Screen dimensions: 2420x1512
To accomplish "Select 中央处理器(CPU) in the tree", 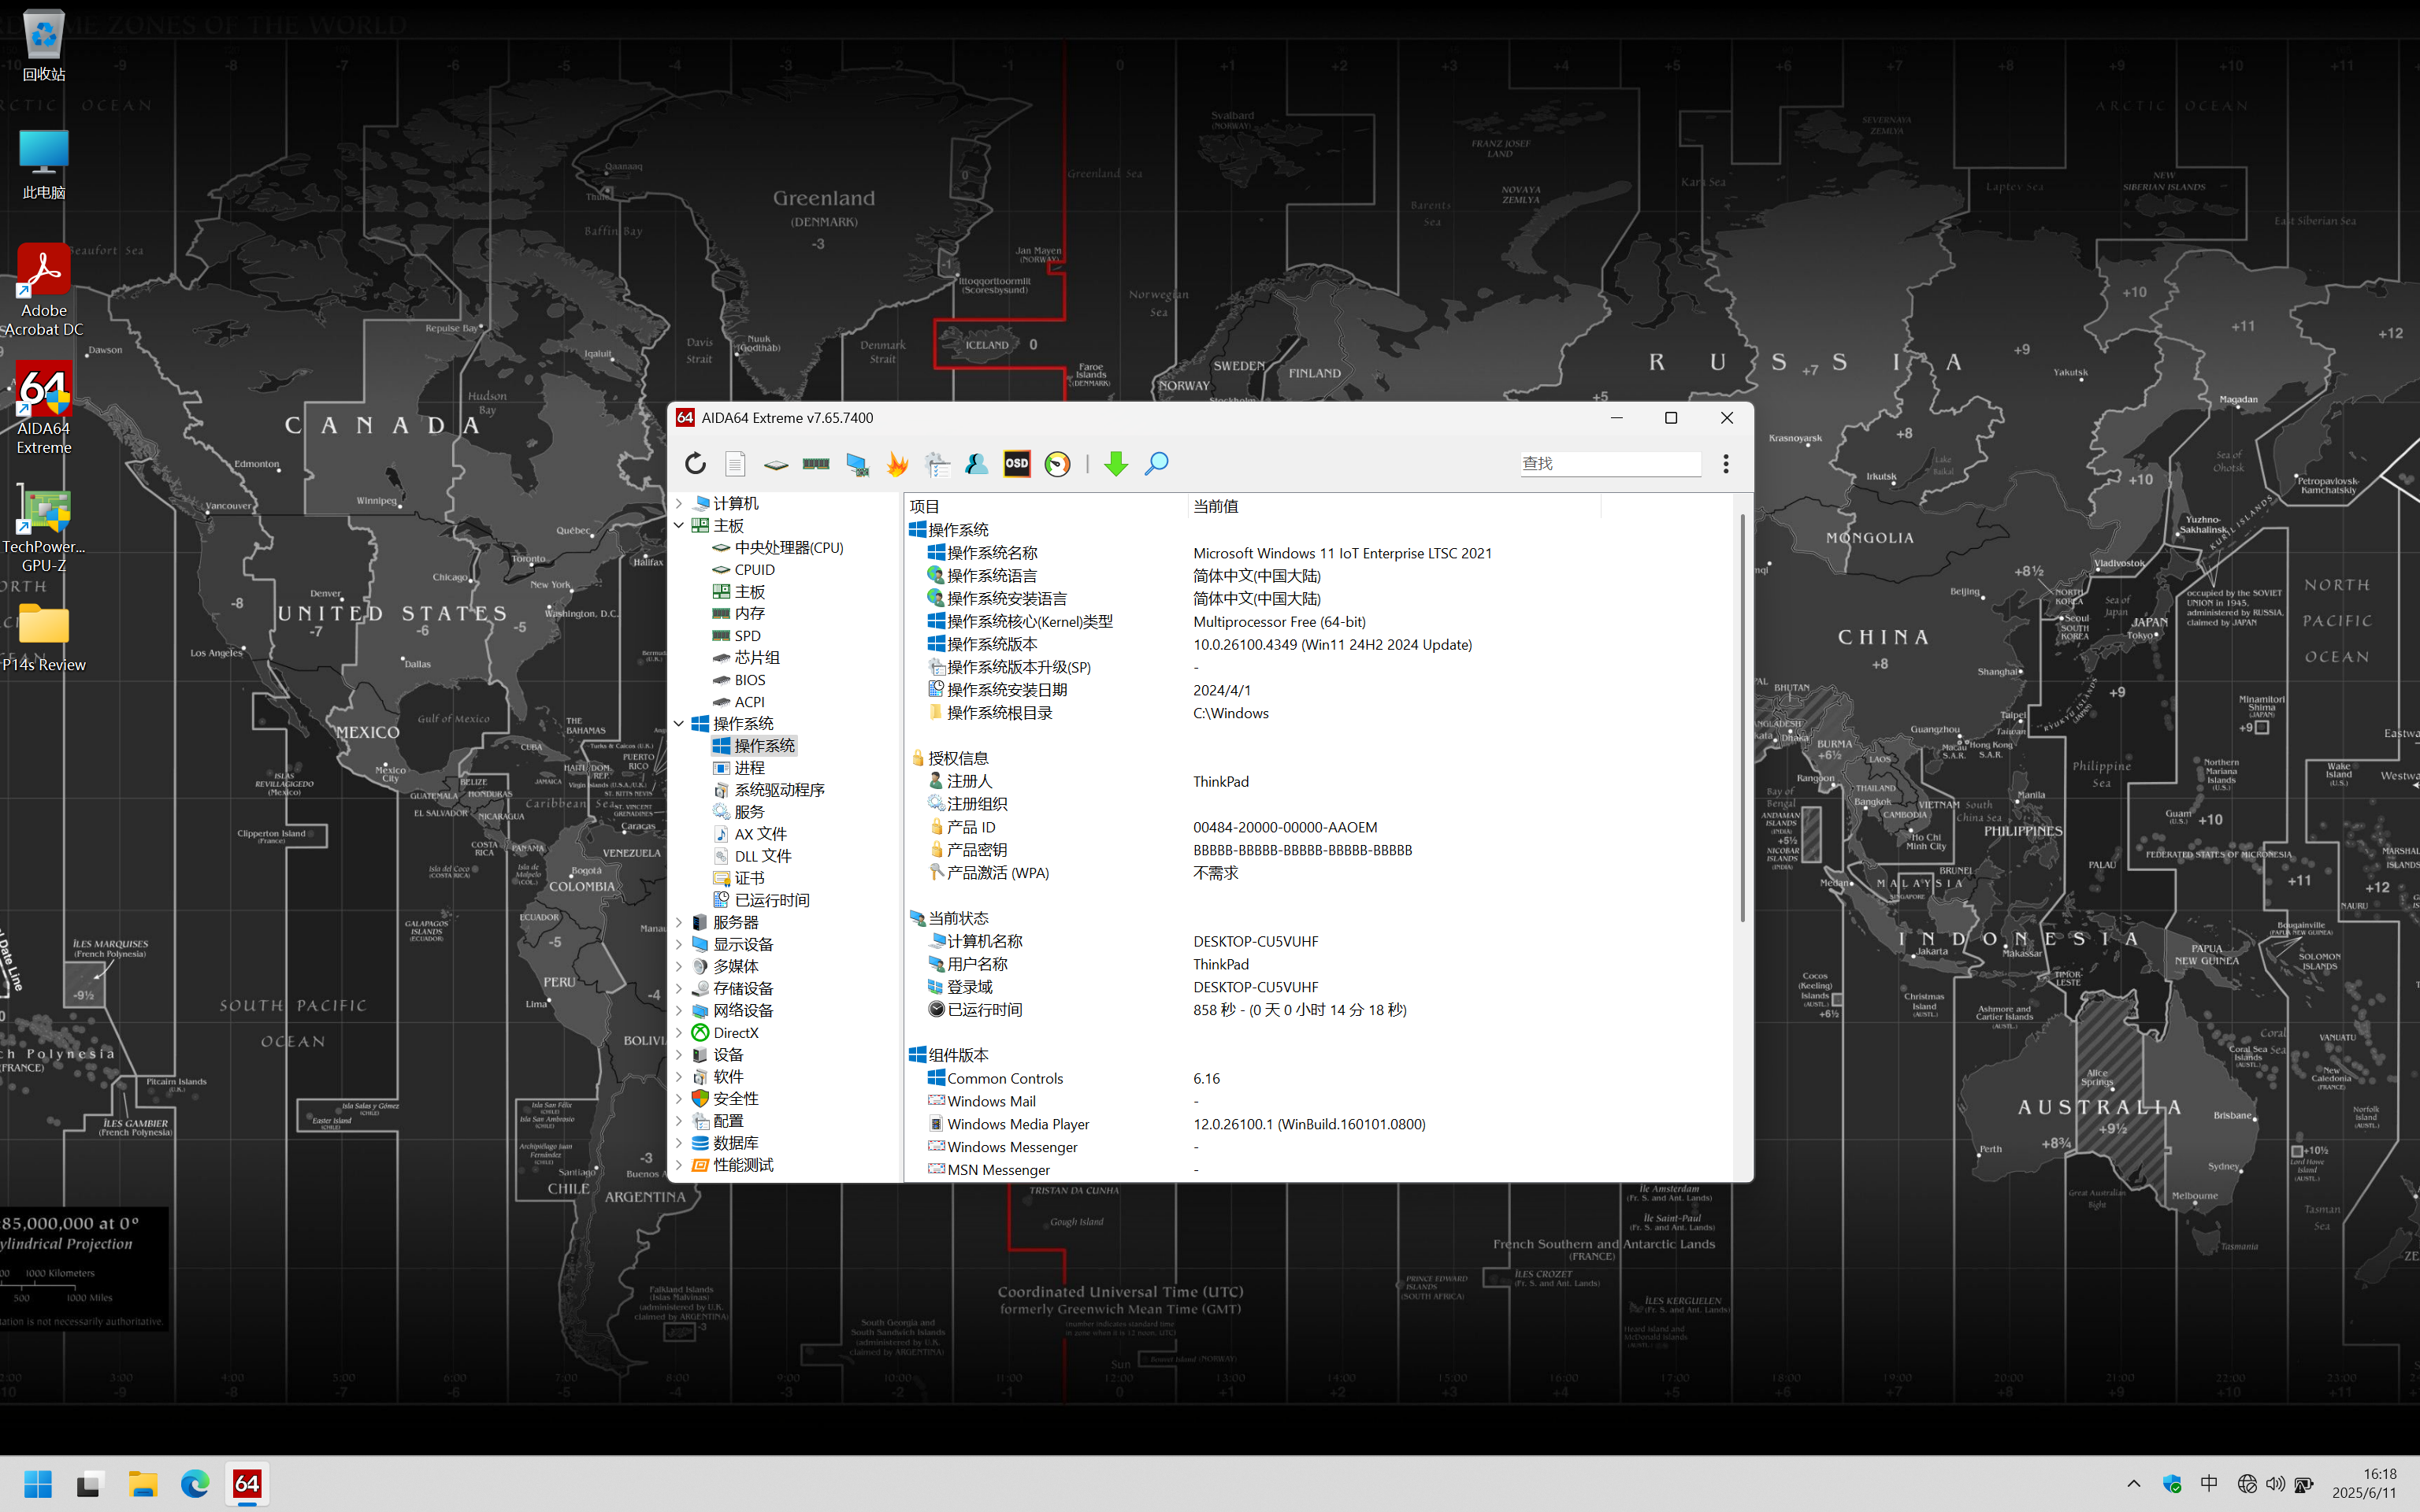I will 778,547.
